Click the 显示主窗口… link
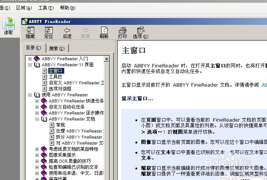This screenshot has width=267, height=180. point(137,99)
